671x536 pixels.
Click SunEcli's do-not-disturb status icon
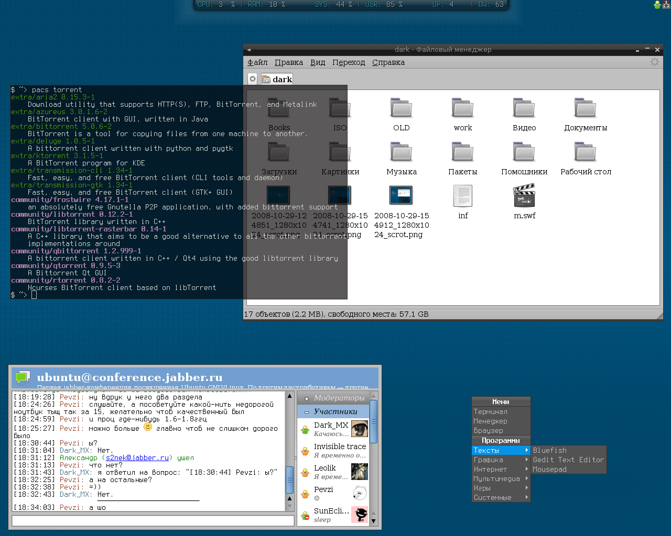pyautogui.click(x=305, y=516)
